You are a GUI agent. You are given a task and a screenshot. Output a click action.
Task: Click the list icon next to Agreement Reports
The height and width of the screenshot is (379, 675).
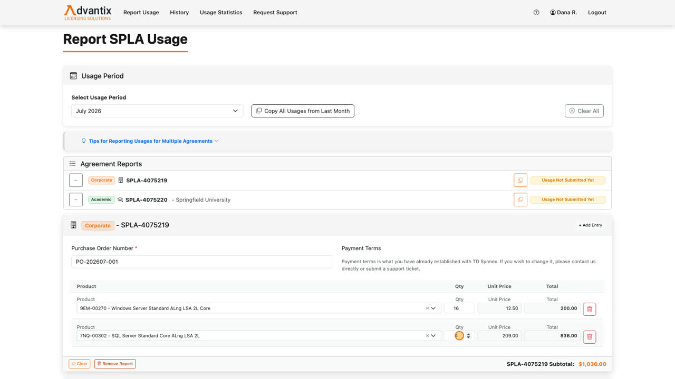click(x=73, y=164)
